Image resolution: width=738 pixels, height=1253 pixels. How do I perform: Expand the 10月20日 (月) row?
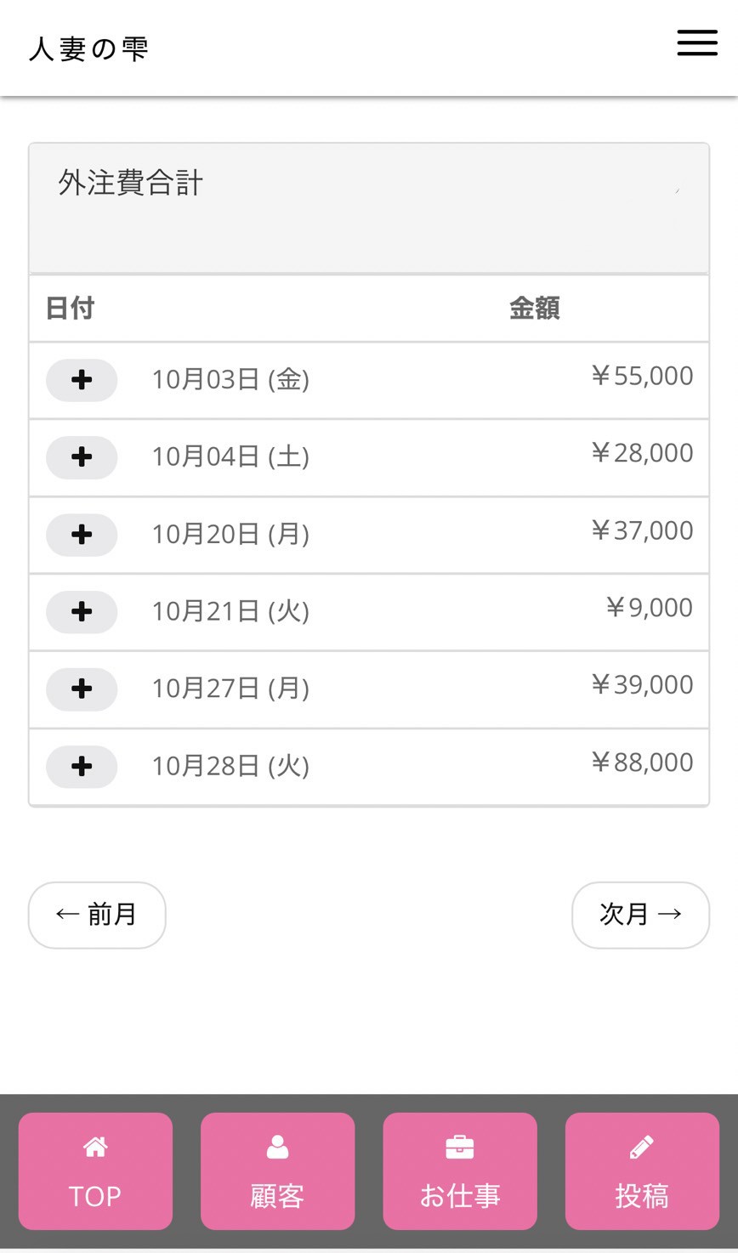pos(82,535)
